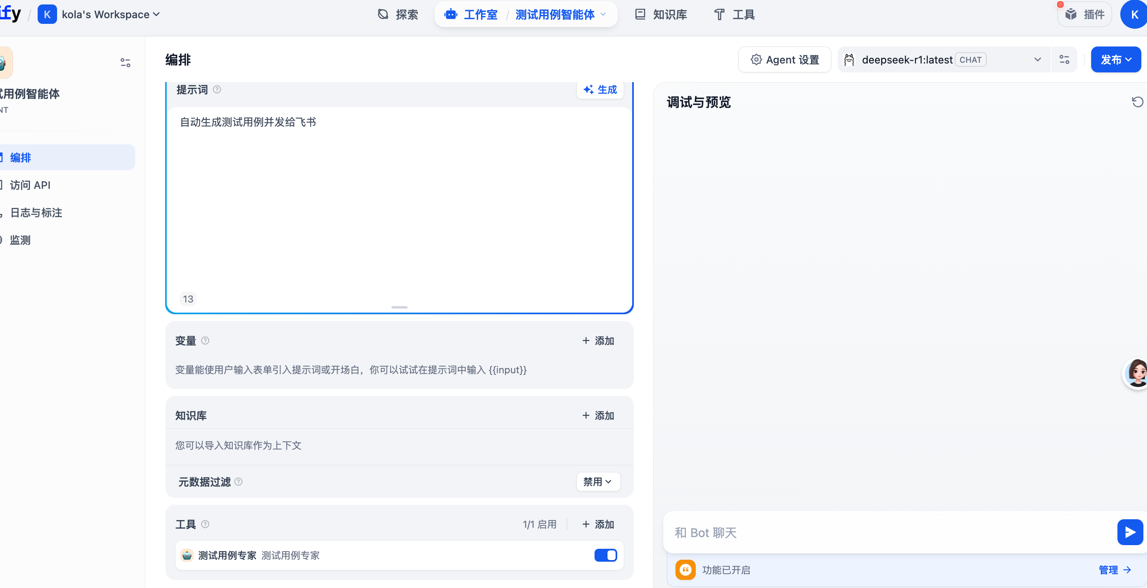
Task: Add a tool with 添加
Action: (598, 525)
